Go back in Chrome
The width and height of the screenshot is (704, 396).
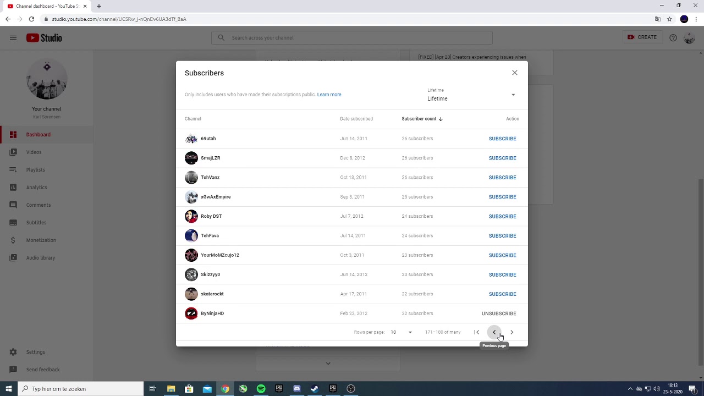point(8,19)
